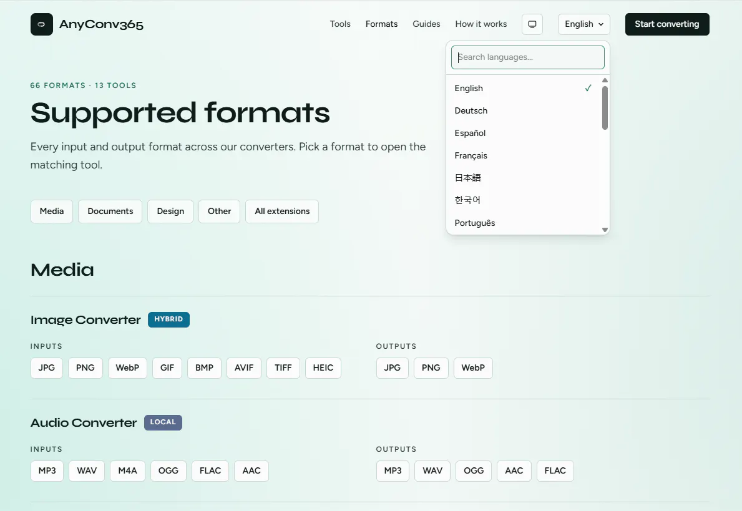This screenshot has height=511, width=742.
Task: Select English in the language list
Action: pos(524,88)
